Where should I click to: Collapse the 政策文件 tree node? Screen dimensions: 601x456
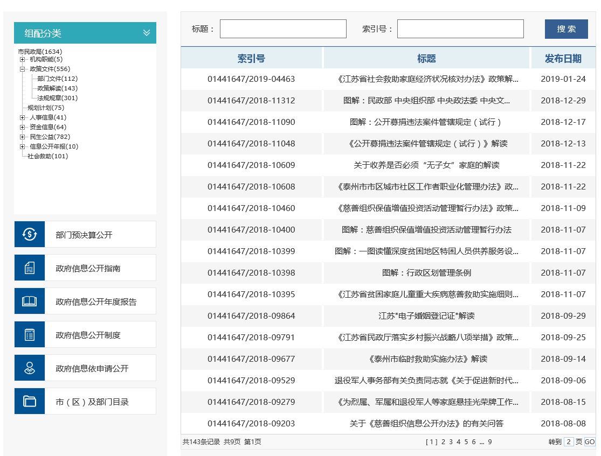(x=22, y=69)
